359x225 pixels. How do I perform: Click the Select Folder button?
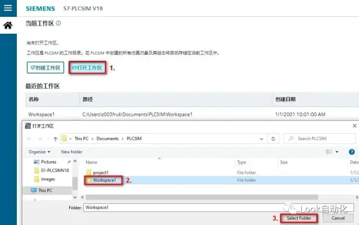point(299,218)
